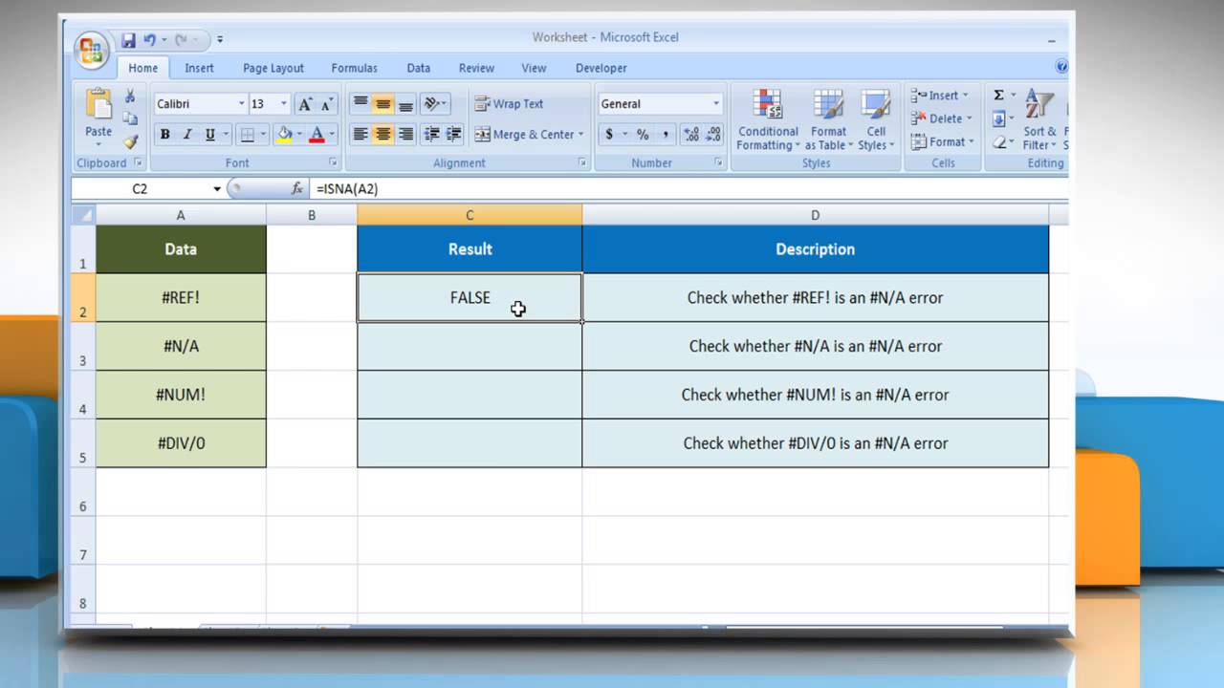Apply red Font Color
The height and width of the screenshot is (688, 1224).
point(317,135)
